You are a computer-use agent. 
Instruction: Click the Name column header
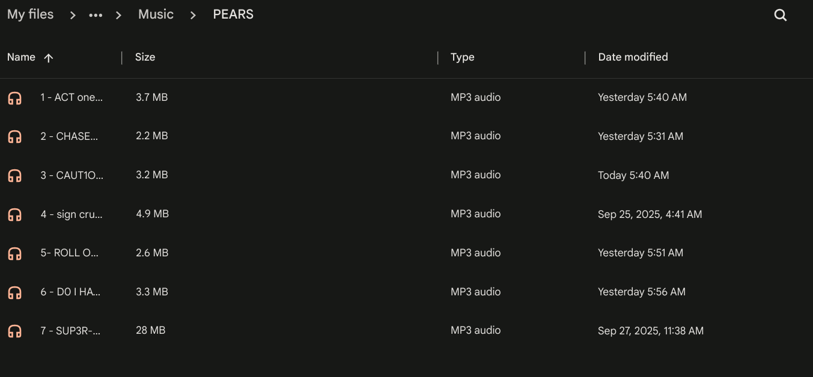(21, 57)
